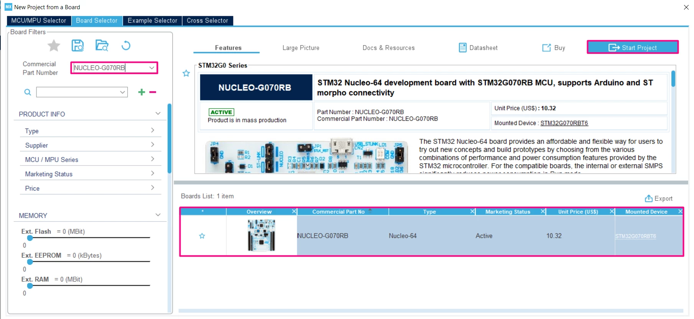Click the Ext. Flash slider handle

pyautogui.click(x=30, y=238)
